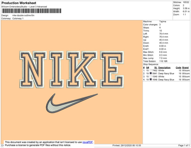Click the NIKE lettering in the preview
The height and width of the screenshot is (148, 191).
(x=72, y=70)
